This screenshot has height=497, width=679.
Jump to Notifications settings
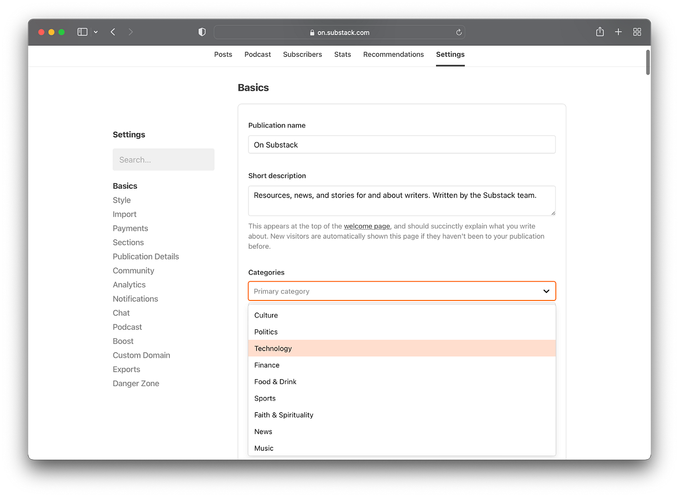[135, 299]
